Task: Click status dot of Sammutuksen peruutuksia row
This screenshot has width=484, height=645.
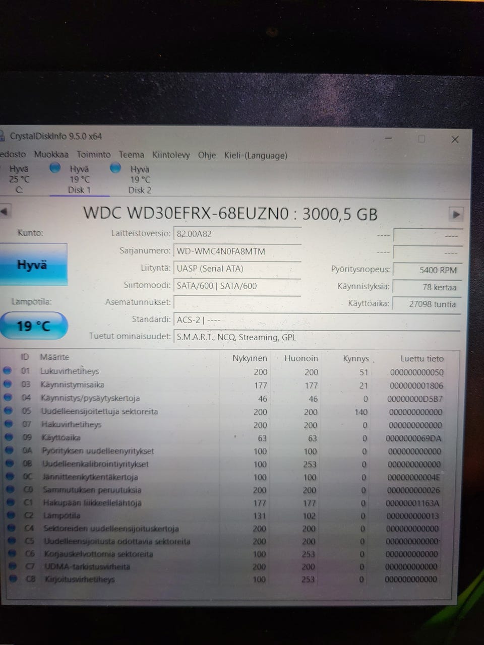Action: click(10, 489)
